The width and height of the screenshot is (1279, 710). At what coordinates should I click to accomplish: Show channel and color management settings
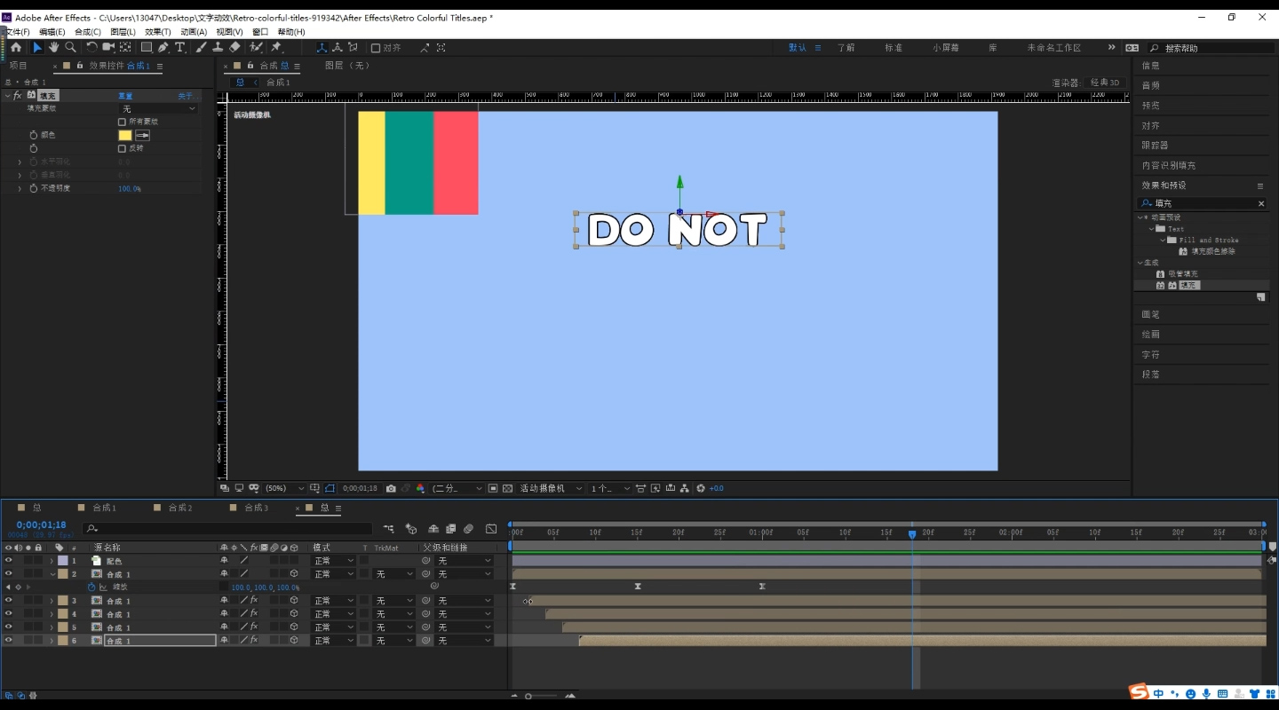pyautogui.click(x=420, y=488)
